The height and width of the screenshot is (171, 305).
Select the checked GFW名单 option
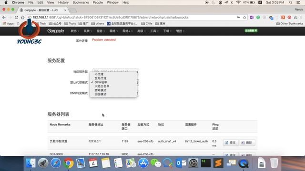113,82
